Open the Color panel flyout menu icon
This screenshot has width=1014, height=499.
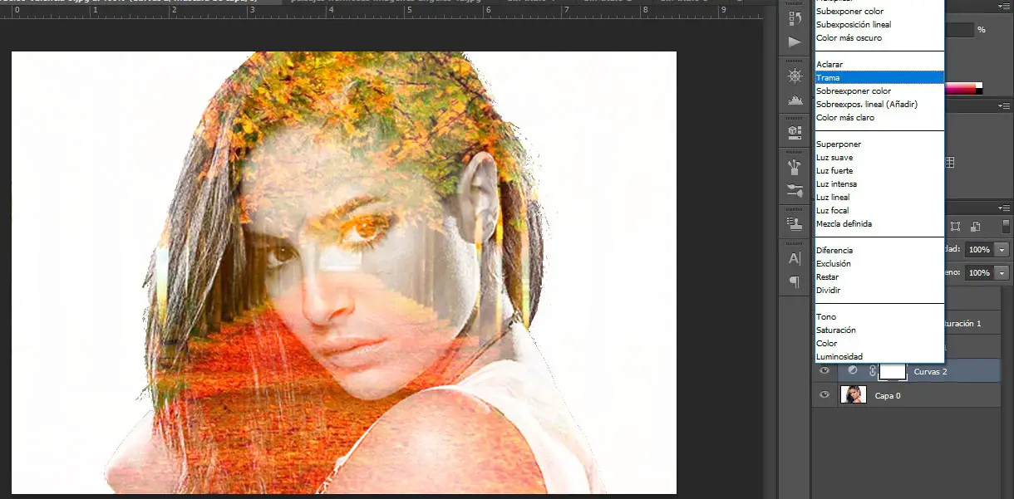(1005, 4)
